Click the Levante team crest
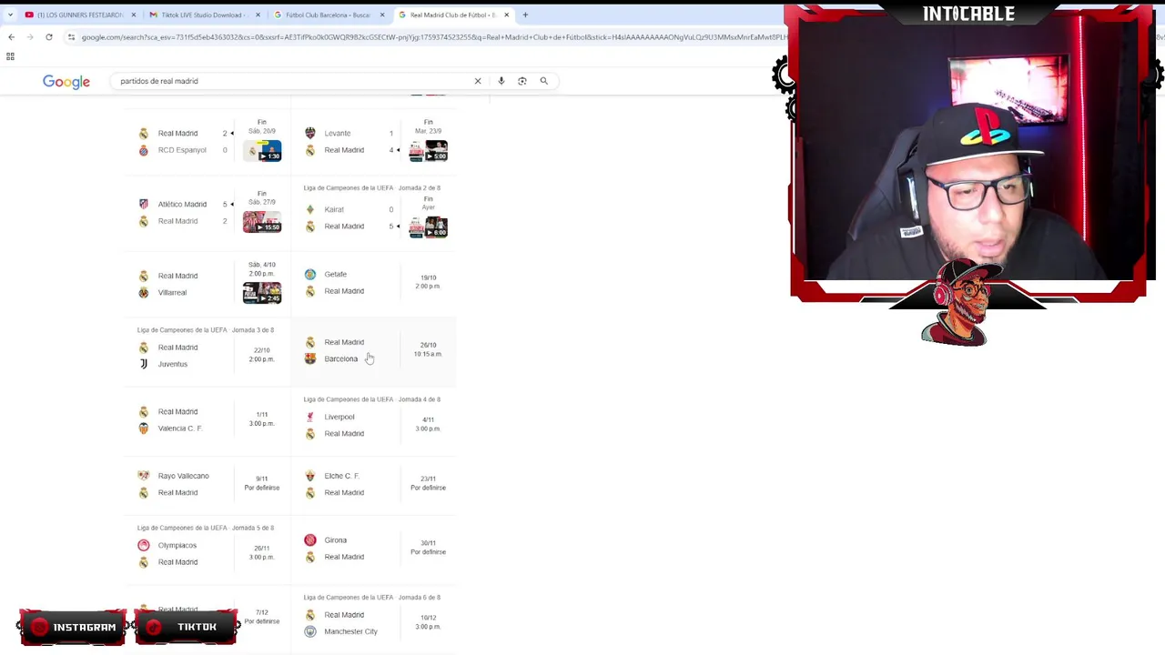Viewport: 1165px width, 655px height. point(310,133)
